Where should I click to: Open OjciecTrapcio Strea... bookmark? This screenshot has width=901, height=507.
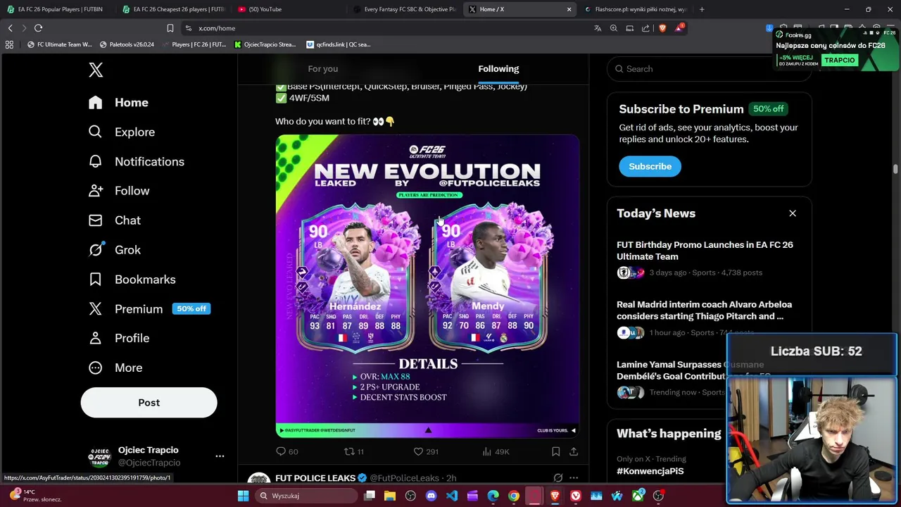265,44
